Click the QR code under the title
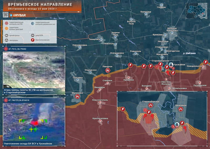210x149 pixels. pos(5,15)
